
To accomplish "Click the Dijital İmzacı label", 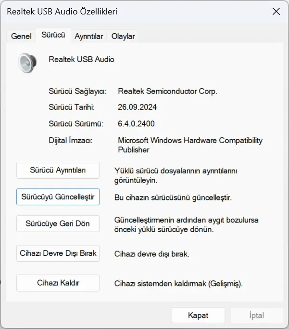I will tap(71, 140).
